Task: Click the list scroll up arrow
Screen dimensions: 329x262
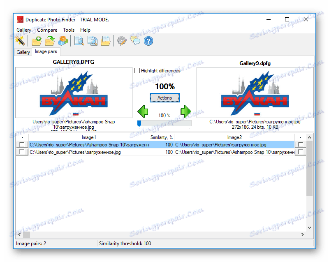Action: [x=309, y=137]
